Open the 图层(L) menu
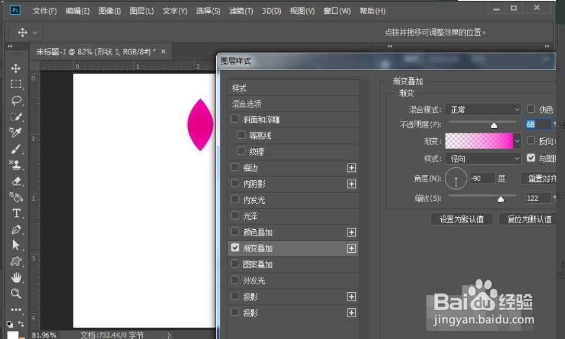The width and height of the screenshot is (565, 339). pyautogui.click(x=142, y=11)
